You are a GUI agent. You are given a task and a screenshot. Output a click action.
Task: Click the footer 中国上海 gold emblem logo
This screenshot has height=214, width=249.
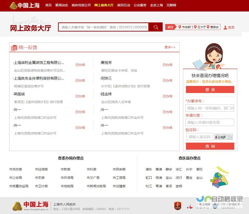click(x=17, y=206)
